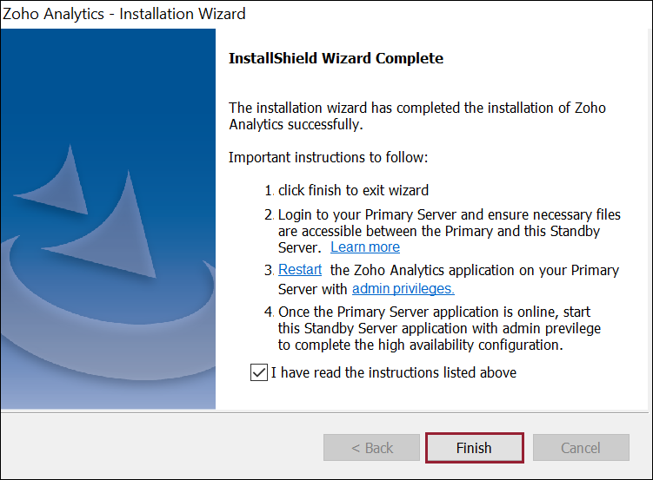
Task: Click the 'I have read the instructions listed above' label
Action: [x=394, y=372]
